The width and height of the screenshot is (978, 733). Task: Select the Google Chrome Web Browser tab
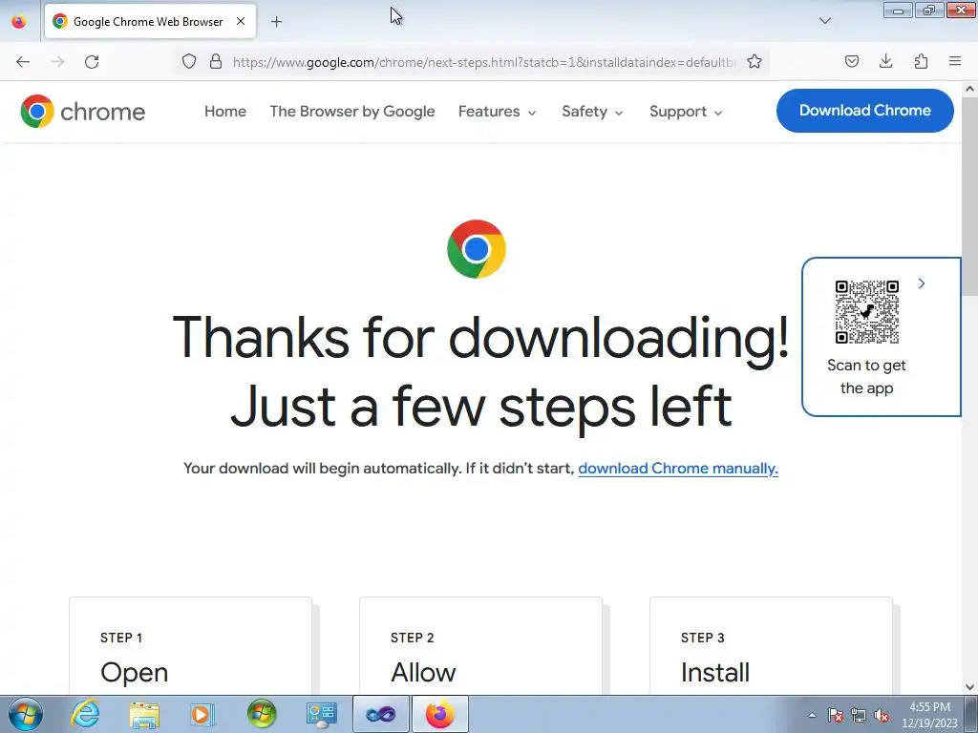pos(148,21)
